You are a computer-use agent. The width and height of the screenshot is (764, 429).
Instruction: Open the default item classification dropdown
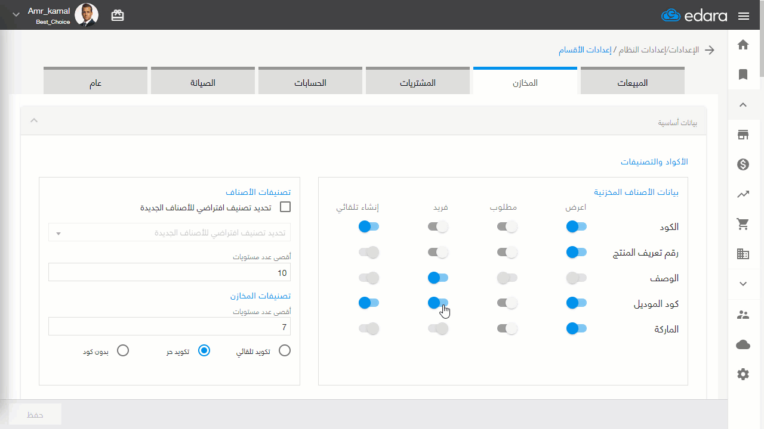tap(170, 233)
